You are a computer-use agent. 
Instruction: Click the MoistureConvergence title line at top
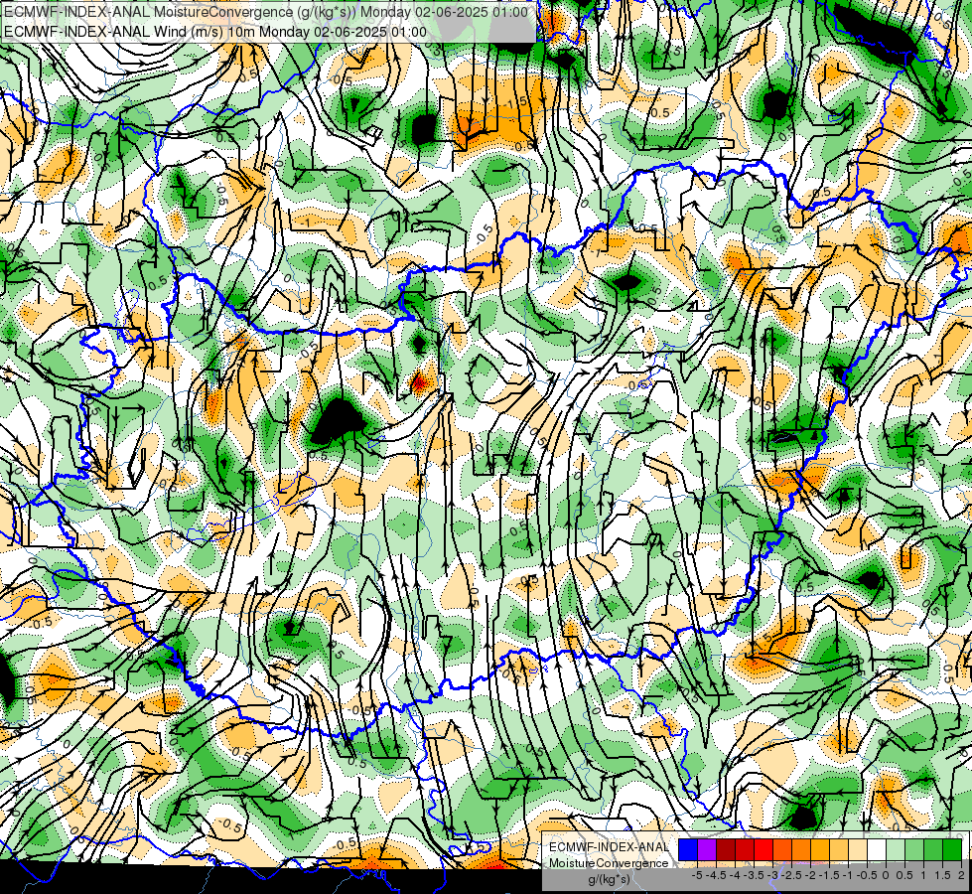tap(266, 12)
